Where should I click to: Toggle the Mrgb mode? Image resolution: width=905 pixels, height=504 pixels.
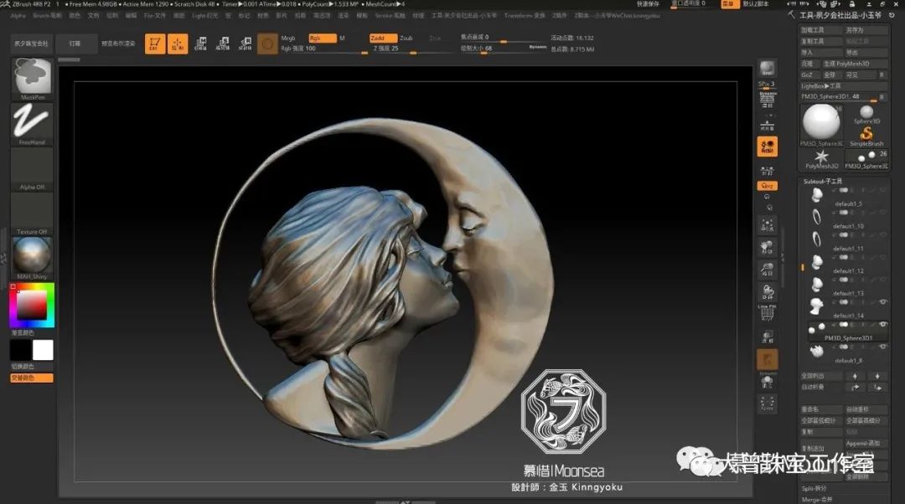click(288, 38)
